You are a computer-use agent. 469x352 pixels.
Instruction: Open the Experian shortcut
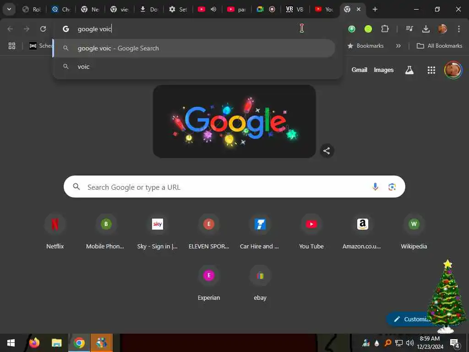coord(209,283)
